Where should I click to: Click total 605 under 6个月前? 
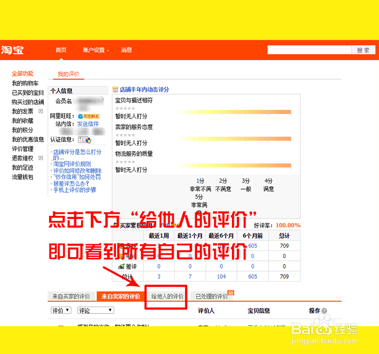coord(253,276)
